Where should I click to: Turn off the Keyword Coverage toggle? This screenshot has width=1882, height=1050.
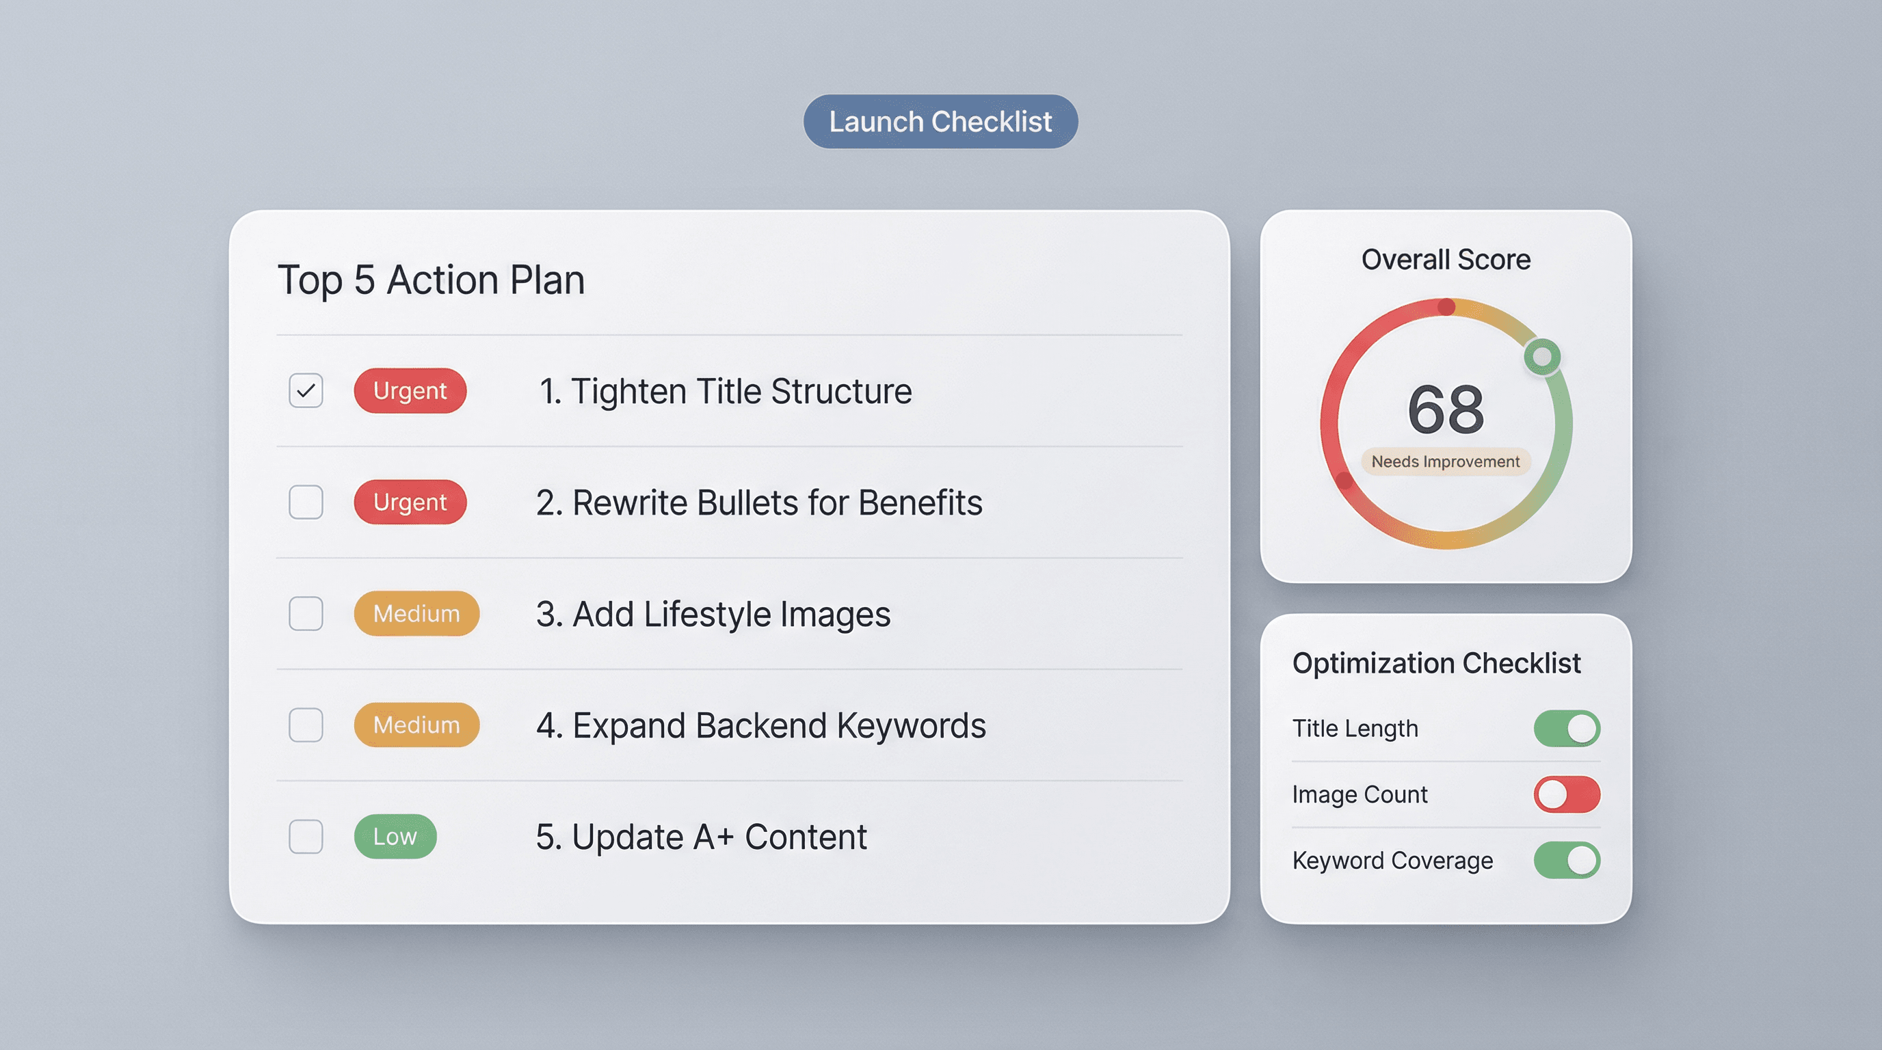(1566, 860)
